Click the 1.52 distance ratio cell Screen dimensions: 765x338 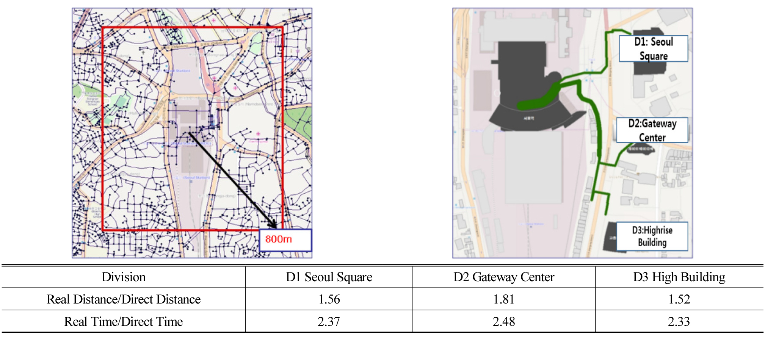(679, 299)
